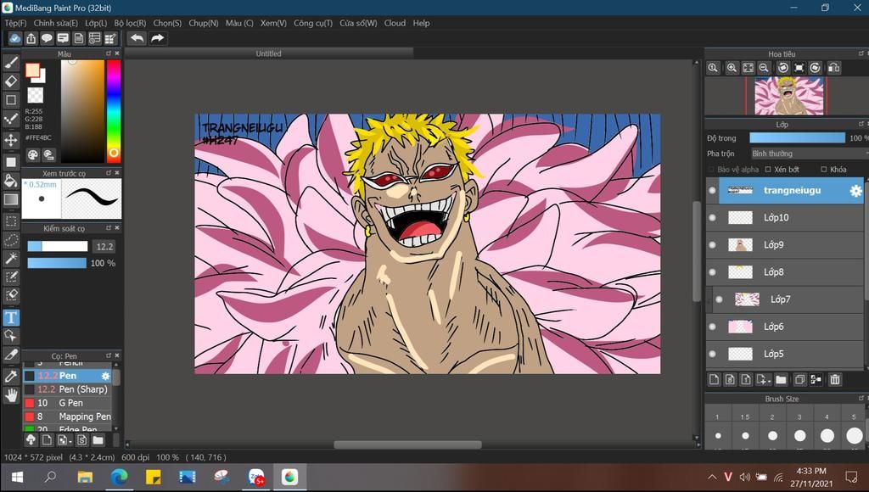Select the Hand pan tool
869x492 pixels.
click(11, 395)
